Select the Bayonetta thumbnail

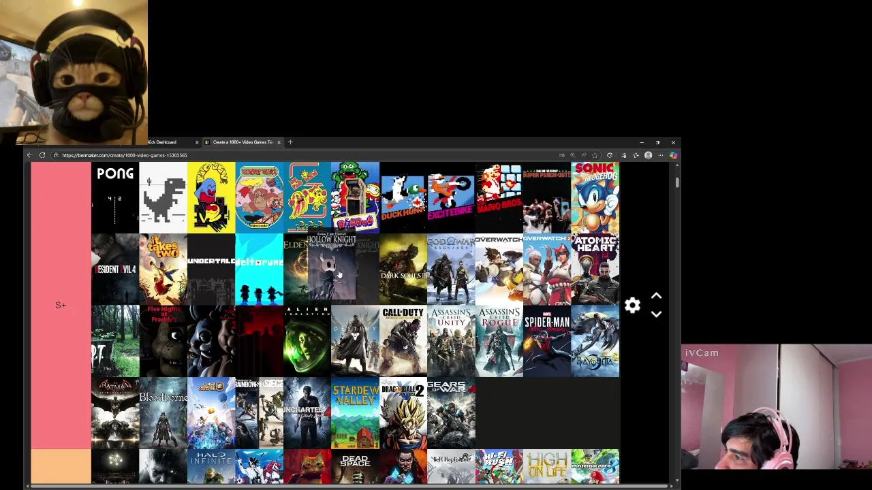click(595, 341)
